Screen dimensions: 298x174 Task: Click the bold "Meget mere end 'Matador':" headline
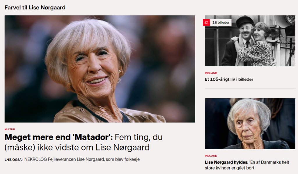pos(58,137)
